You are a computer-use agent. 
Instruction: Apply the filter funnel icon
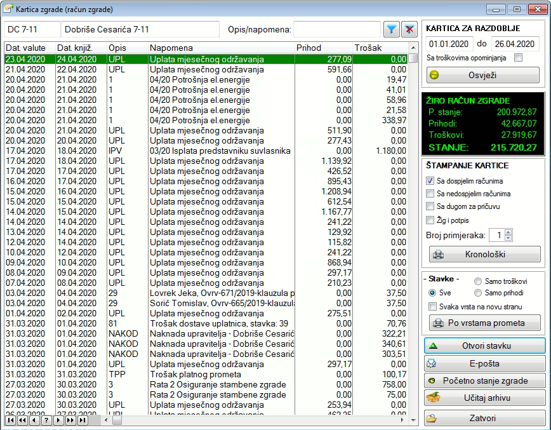coord(392,29)
